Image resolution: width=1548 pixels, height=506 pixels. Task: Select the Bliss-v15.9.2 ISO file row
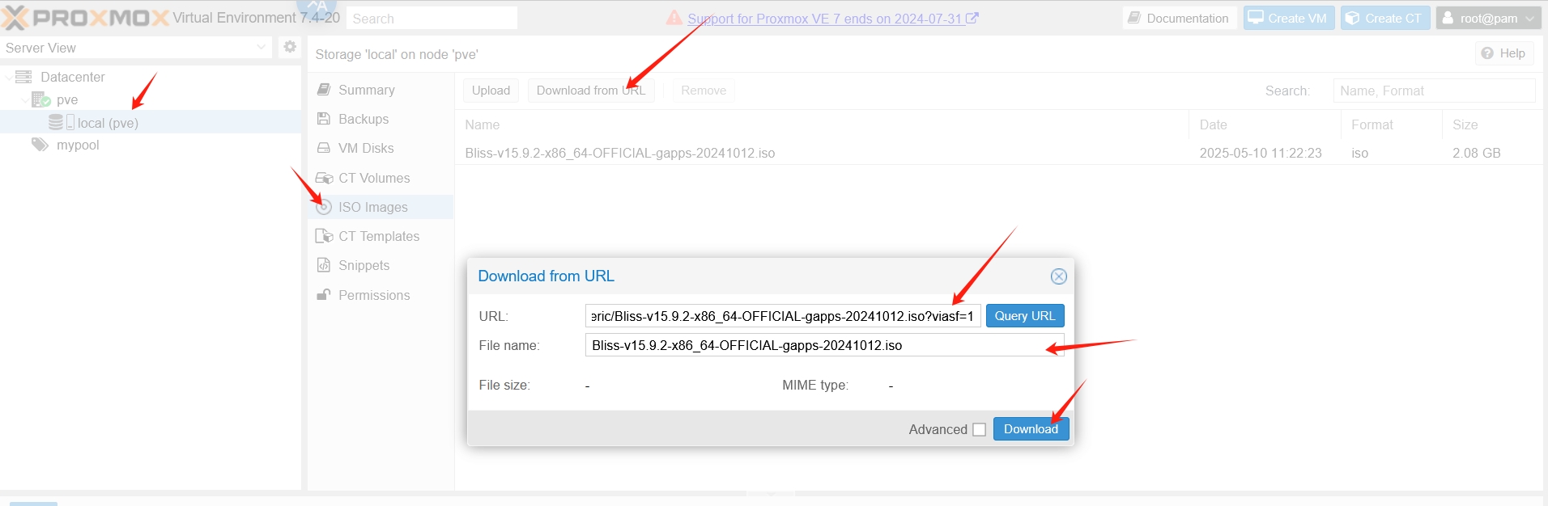pyautogui.click(x=998, y=153)
